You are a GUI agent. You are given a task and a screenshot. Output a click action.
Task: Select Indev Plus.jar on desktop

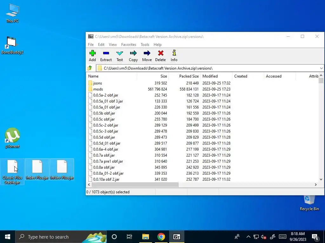tap(37, 170)
